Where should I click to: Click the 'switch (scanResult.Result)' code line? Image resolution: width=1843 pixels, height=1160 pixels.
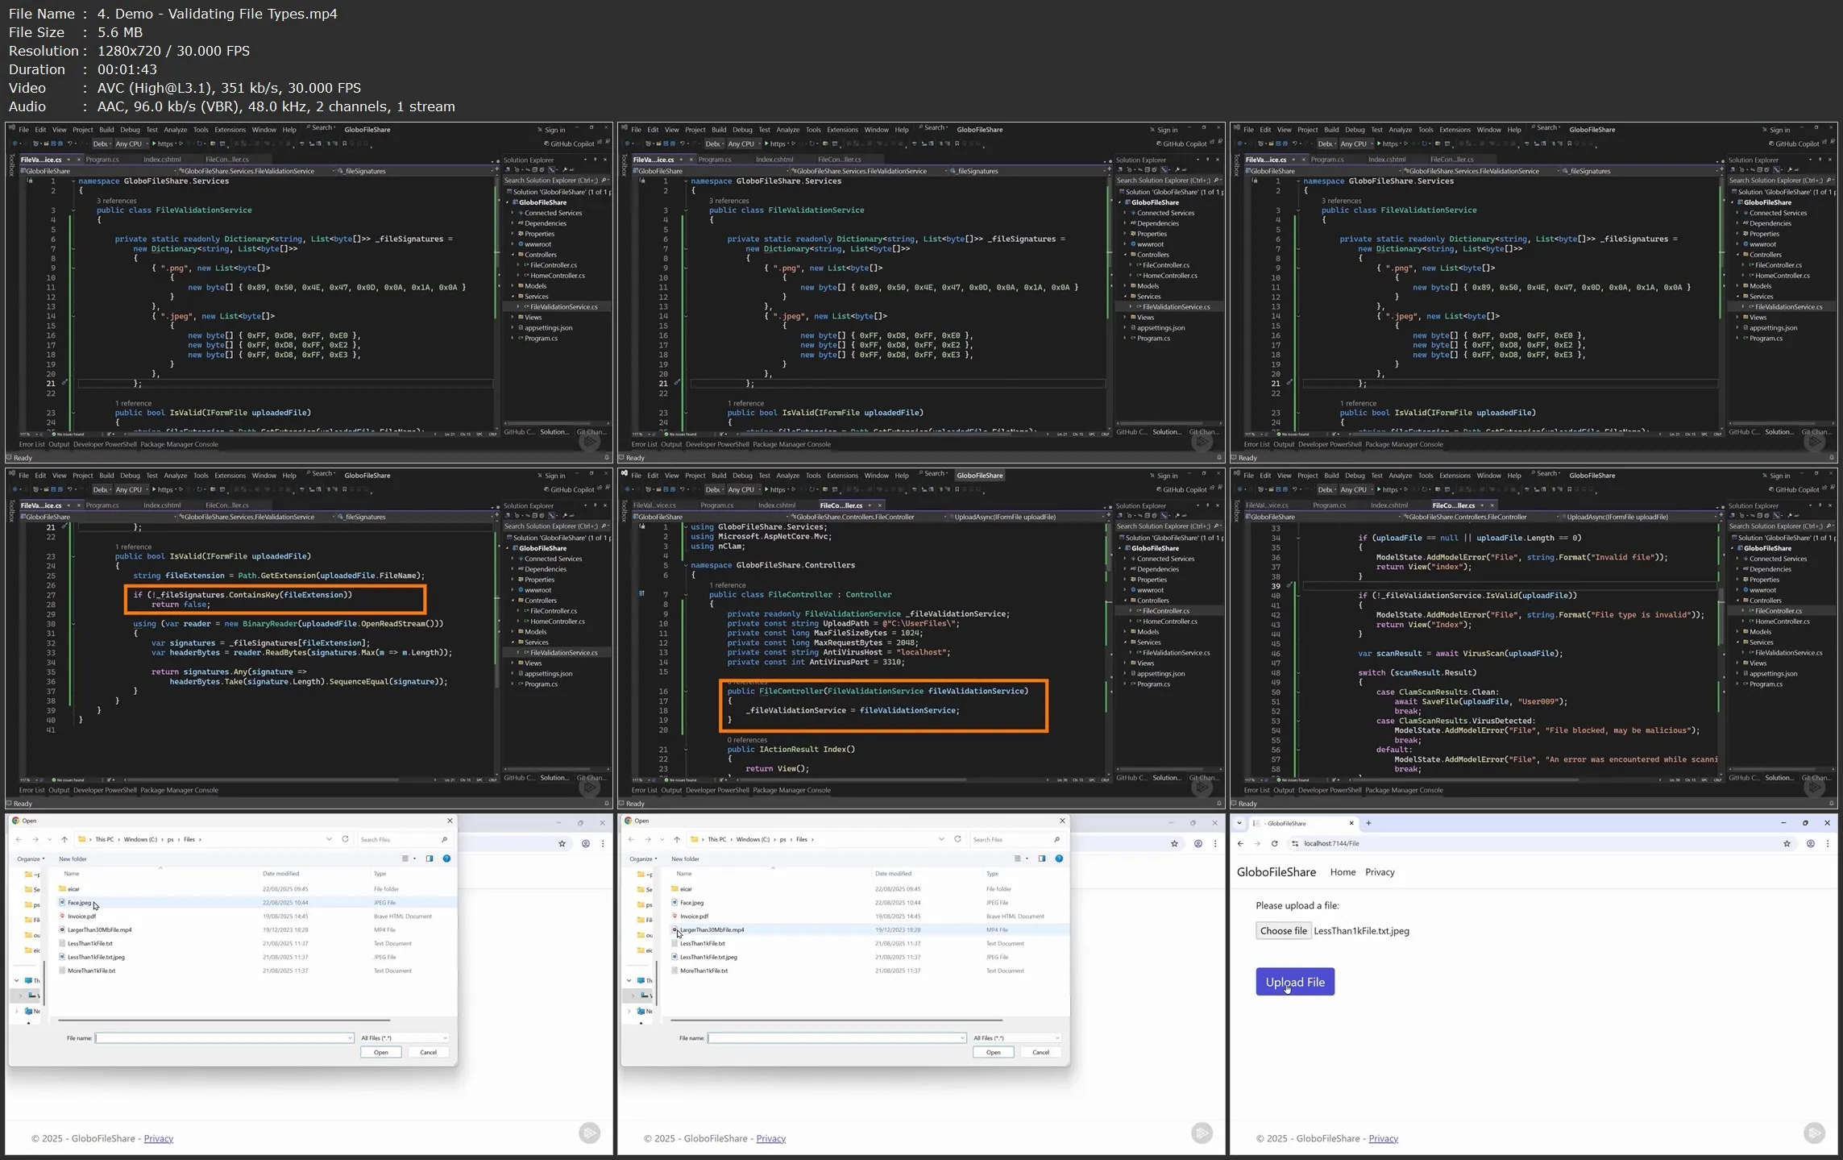pos(1417,673)
